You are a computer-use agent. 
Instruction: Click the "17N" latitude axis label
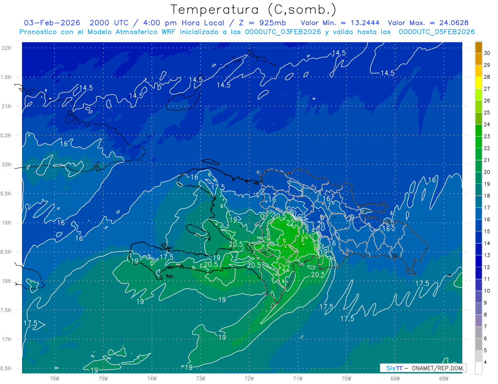[6, 340]
